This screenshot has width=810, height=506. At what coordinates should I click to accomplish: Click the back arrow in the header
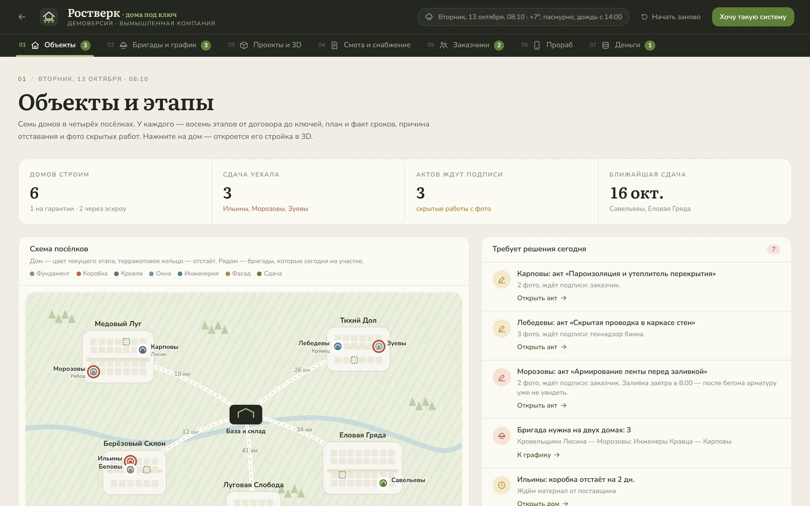click(22, 17)
